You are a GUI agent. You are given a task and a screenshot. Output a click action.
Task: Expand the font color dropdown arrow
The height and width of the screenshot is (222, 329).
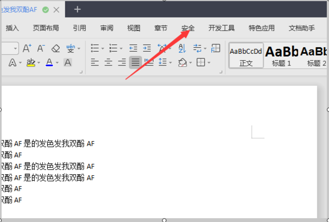click(57, 63)
